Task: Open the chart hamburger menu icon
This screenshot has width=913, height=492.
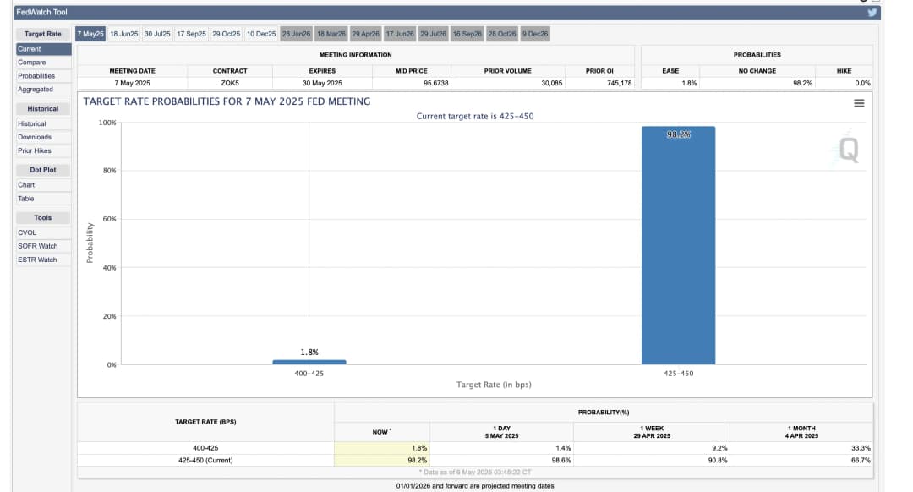Action: coord(859,103)
